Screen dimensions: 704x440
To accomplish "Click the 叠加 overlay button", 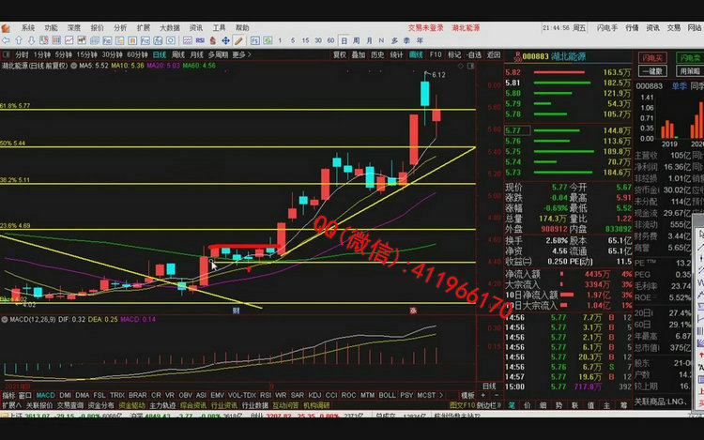I will 359,54.
